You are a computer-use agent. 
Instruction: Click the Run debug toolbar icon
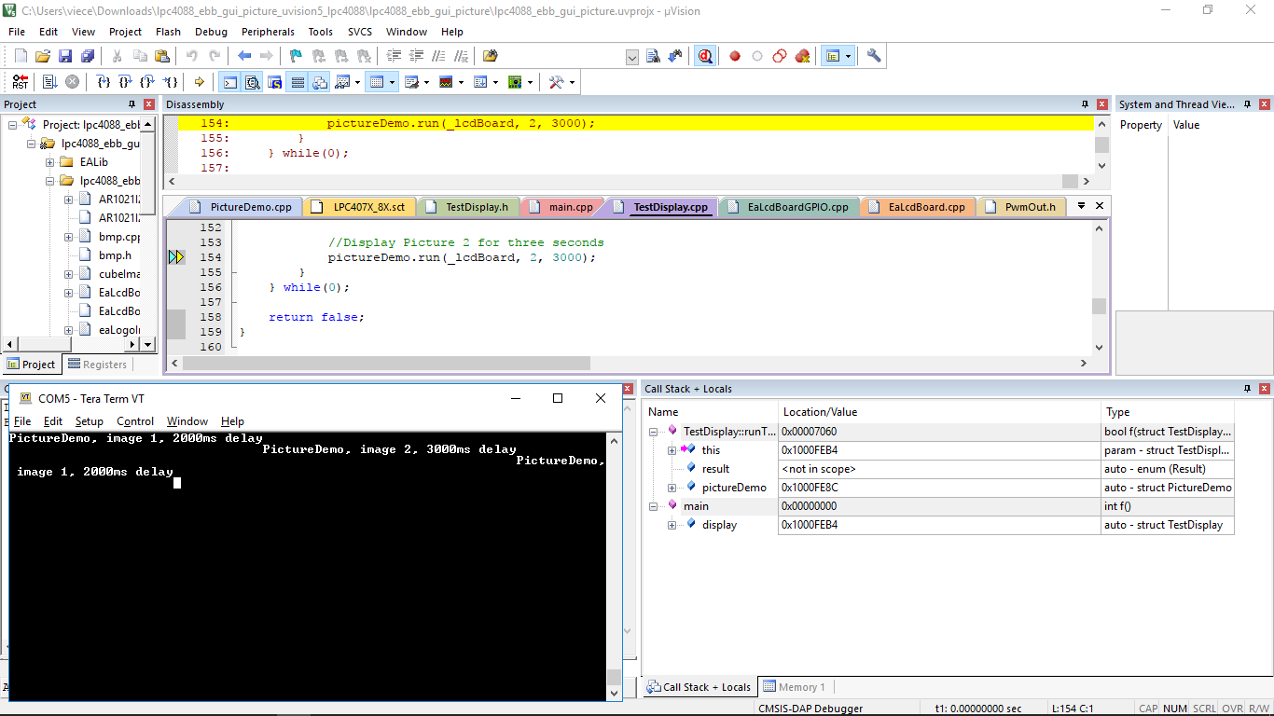click(x=49, y=82)
